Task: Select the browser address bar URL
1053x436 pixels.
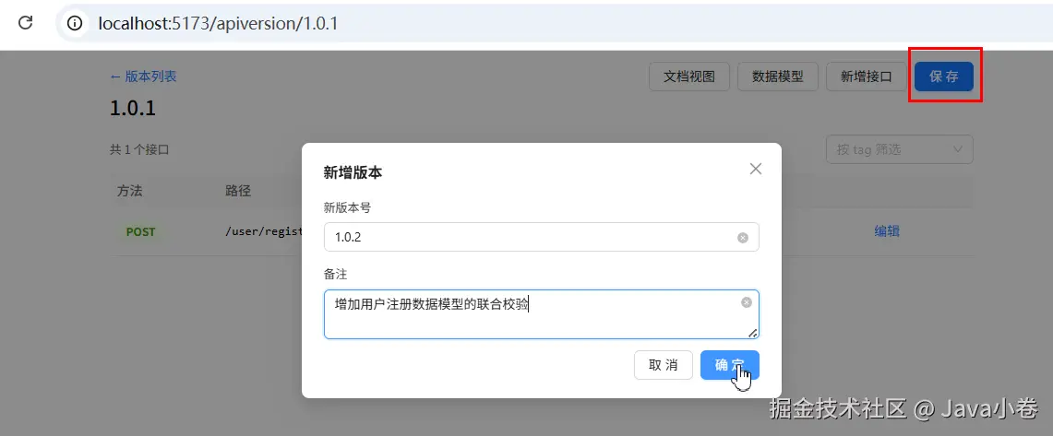Action: 218,23
